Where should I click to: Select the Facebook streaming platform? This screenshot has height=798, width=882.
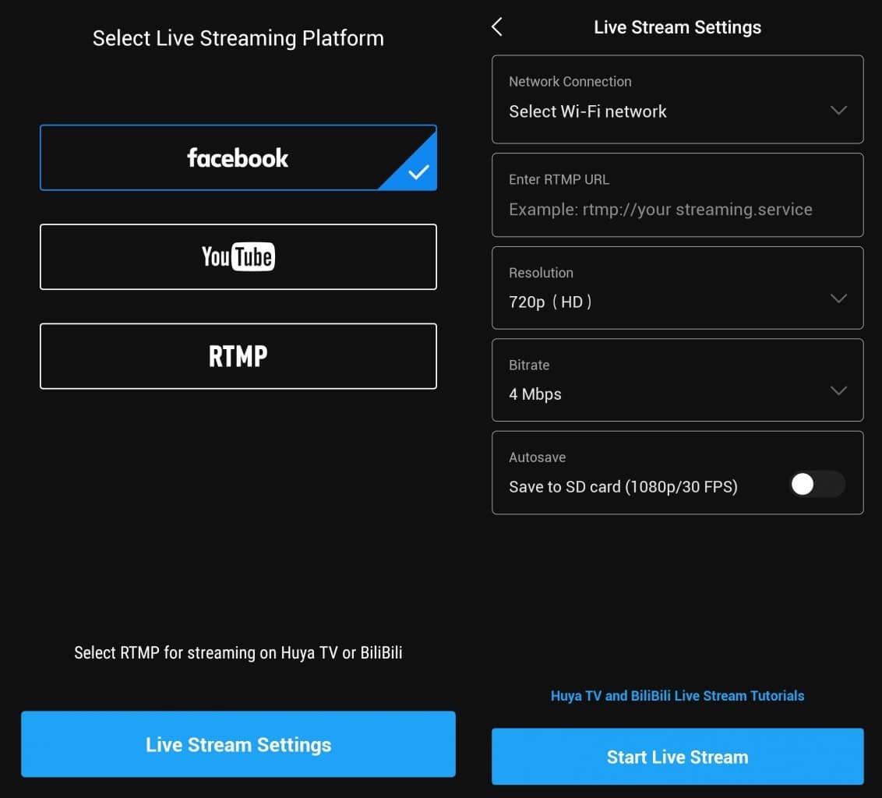point(238,157)
